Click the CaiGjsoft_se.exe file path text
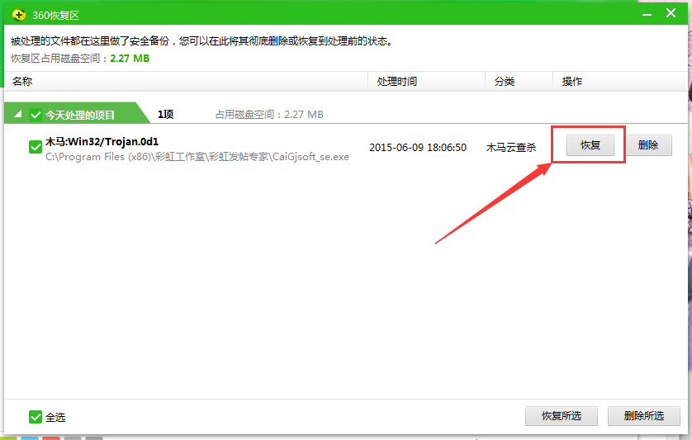 pyautogui.click(x=197, y=157)
